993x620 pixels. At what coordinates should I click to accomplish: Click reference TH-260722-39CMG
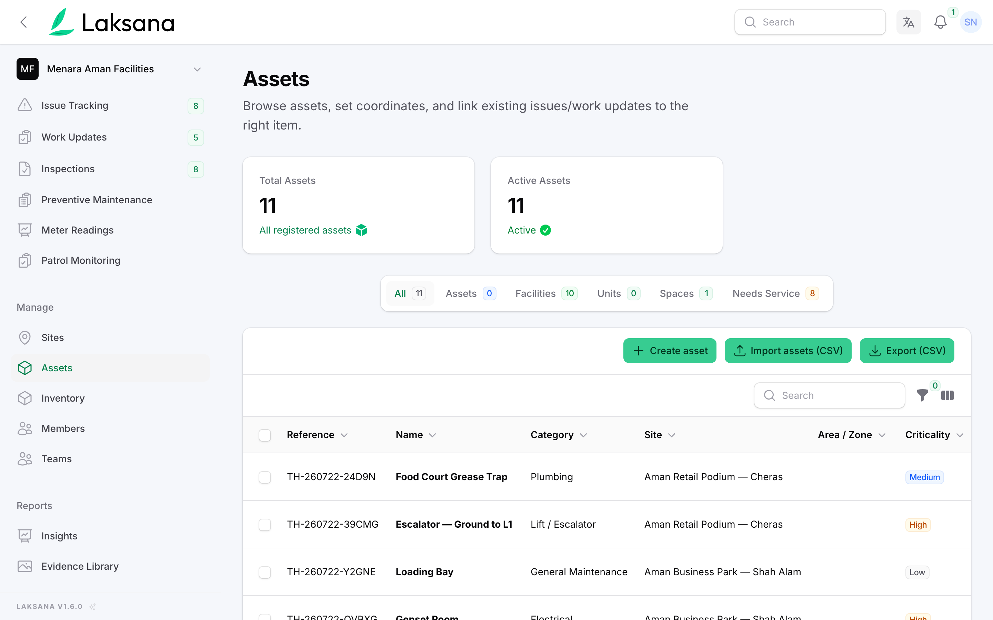(332, 525)
